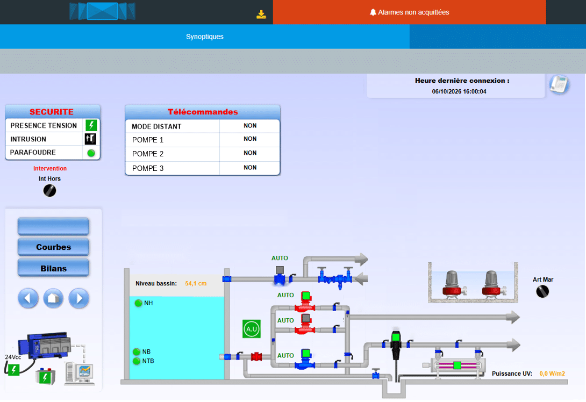
Task: Click the black filter with green indicator
Action: click(x=396, y=345)
